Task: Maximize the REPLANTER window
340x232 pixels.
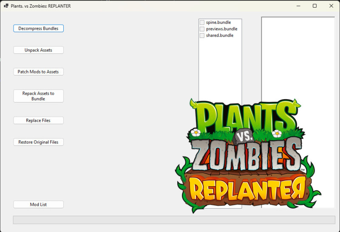Action: coord(314,6)
